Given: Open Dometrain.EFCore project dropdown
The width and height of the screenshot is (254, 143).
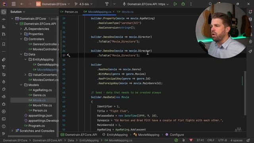Looking at the screenshot, I should point(53,4).
